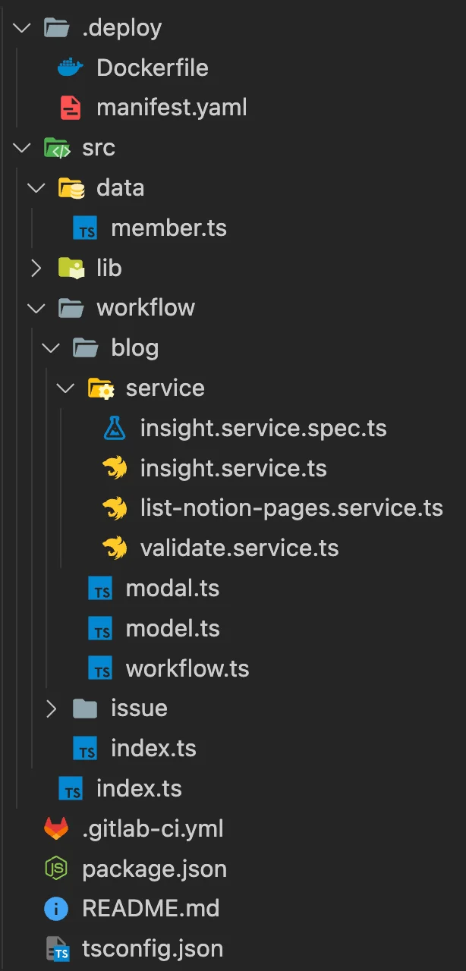Collapse the service folder chevron
Image resolution: width=466 pixels, height=971 pixels.
click(x=66, y=388)
